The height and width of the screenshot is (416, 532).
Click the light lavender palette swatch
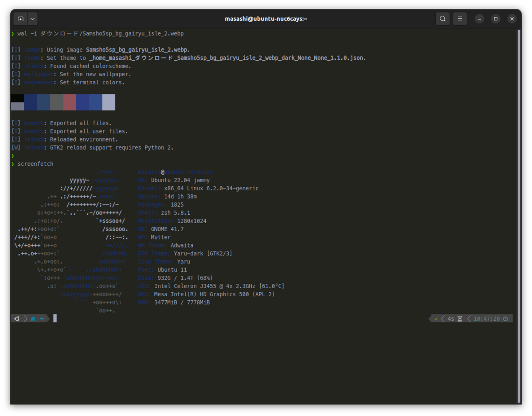pos(109,102)
